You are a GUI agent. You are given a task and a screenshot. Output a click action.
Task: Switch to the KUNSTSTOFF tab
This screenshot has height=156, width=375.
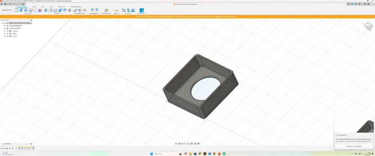point(61,7)
